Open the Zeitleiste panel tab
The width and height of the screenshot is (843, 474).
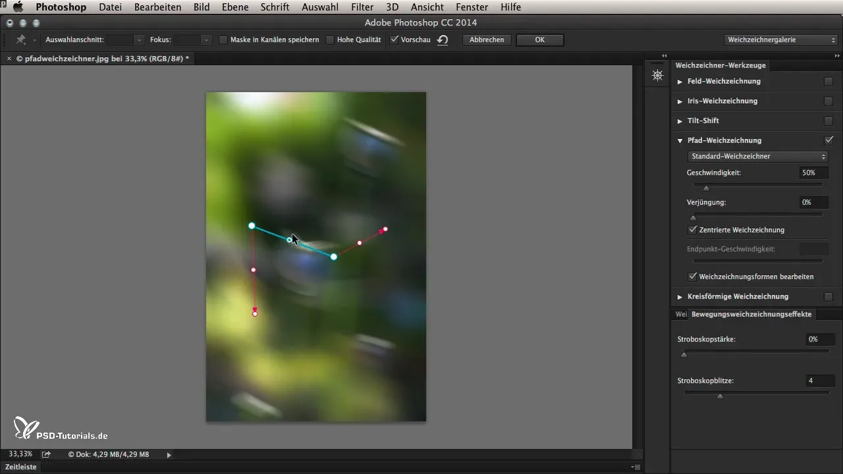(x=20, y=467)
